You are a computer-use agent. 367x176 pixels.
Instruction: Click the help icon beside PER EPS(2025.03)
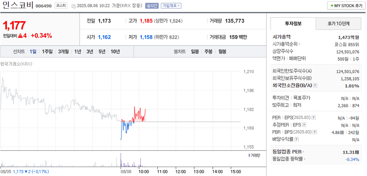314,118
